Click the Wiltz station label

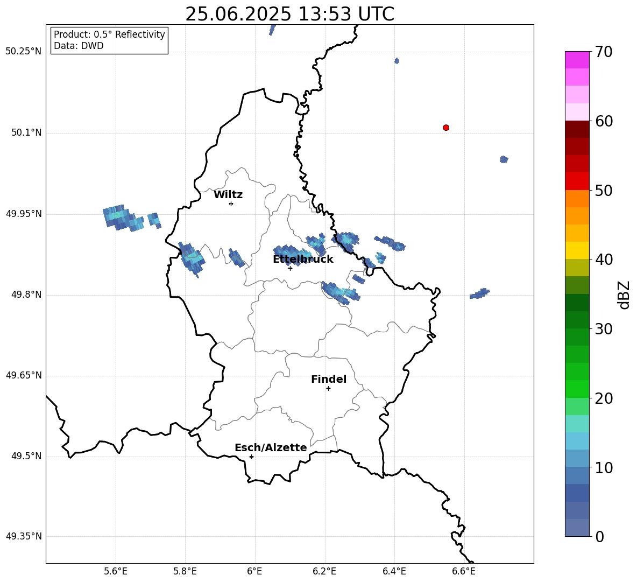(228, 195)
